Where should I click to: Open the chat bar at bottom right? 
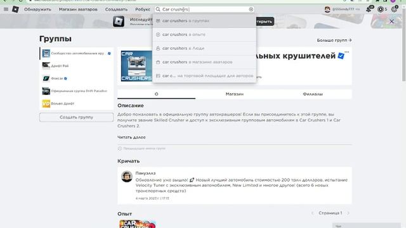pos(367,225)
